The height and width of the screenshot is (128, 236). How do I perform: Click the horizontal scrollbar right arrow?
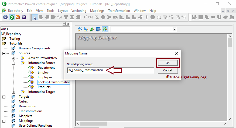[225, 124]
